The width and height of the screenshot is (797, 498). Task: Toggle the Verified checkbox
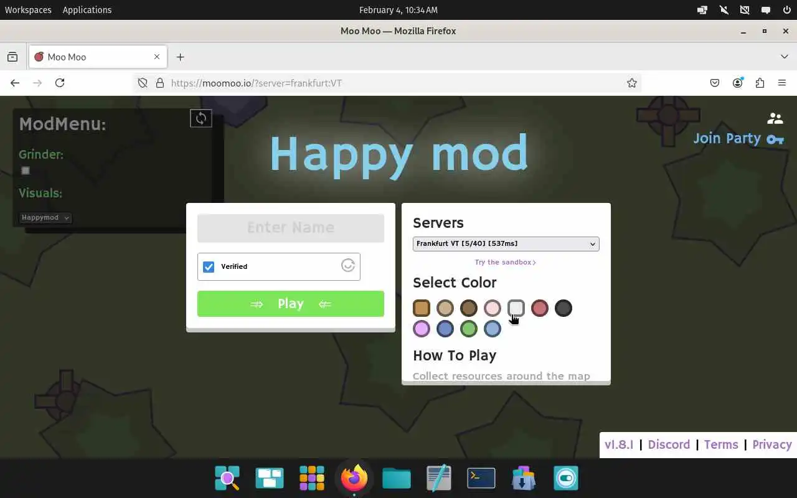pos(209,266)
